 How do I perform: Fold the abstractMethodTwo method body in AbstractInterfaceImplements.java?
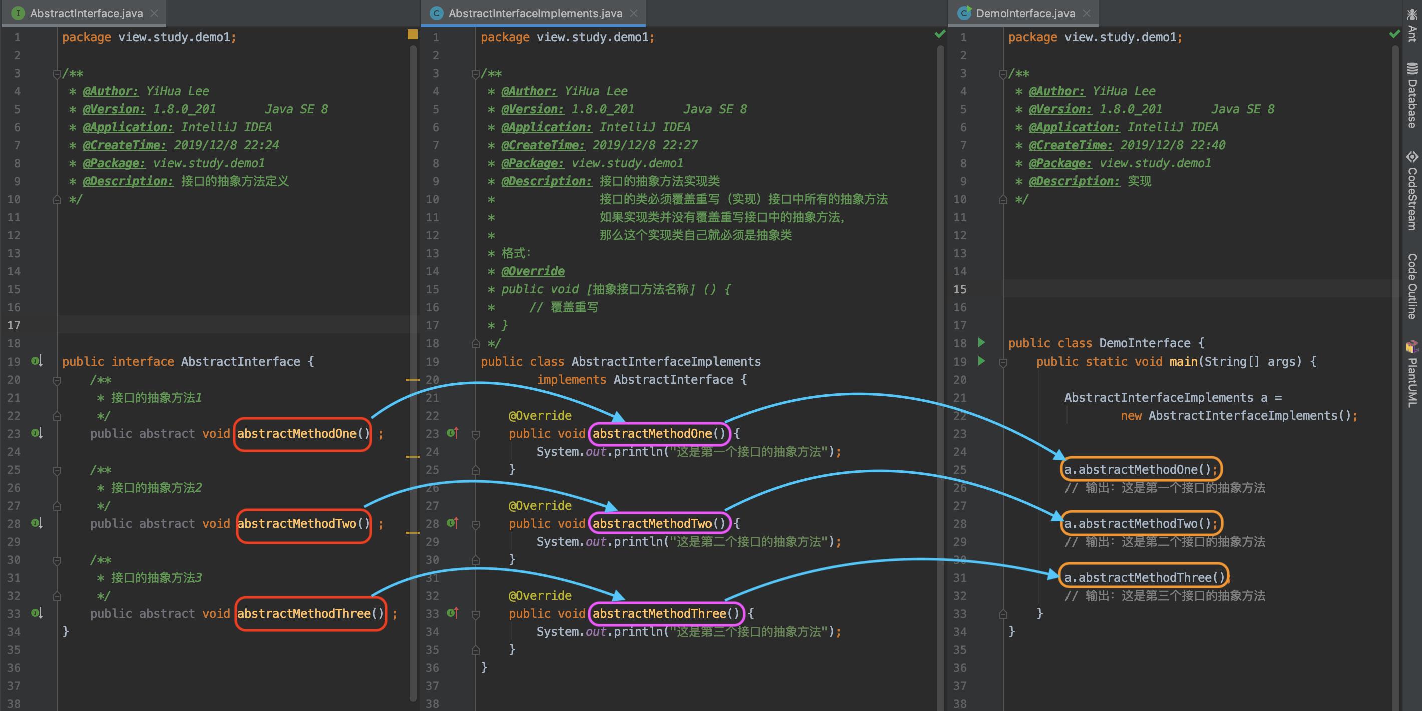click(475, 524)
